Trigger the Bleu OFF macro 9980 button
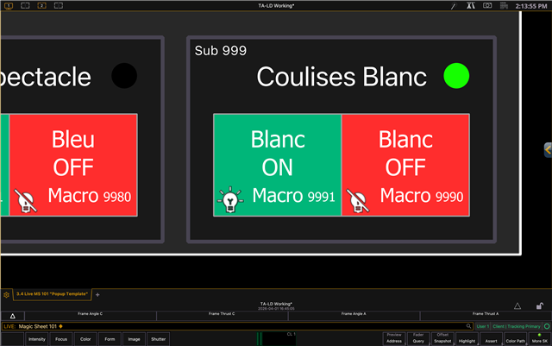This screenshot has height=346, width=552. [72, 168]
